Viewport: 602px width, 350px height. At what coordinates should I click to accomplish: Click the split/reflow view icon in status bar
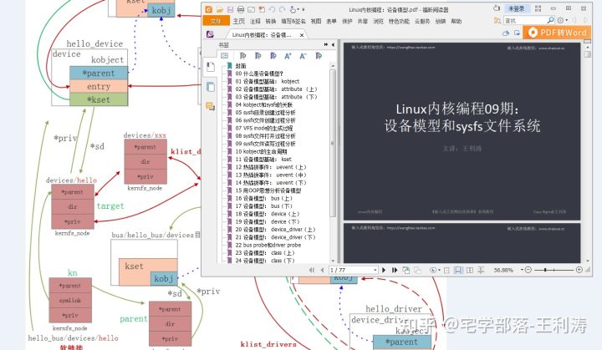point(481,270)
